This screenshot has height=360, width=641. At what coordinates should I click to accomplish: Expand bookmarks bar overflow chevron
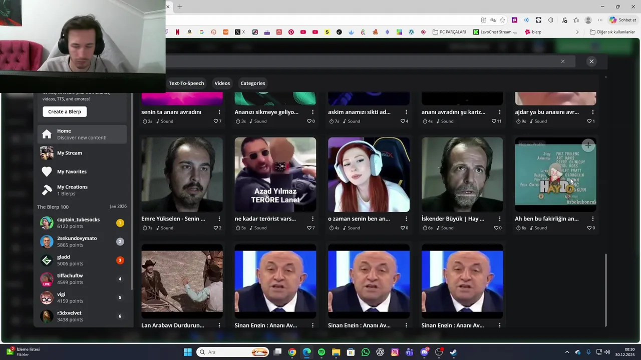(577, 32)
